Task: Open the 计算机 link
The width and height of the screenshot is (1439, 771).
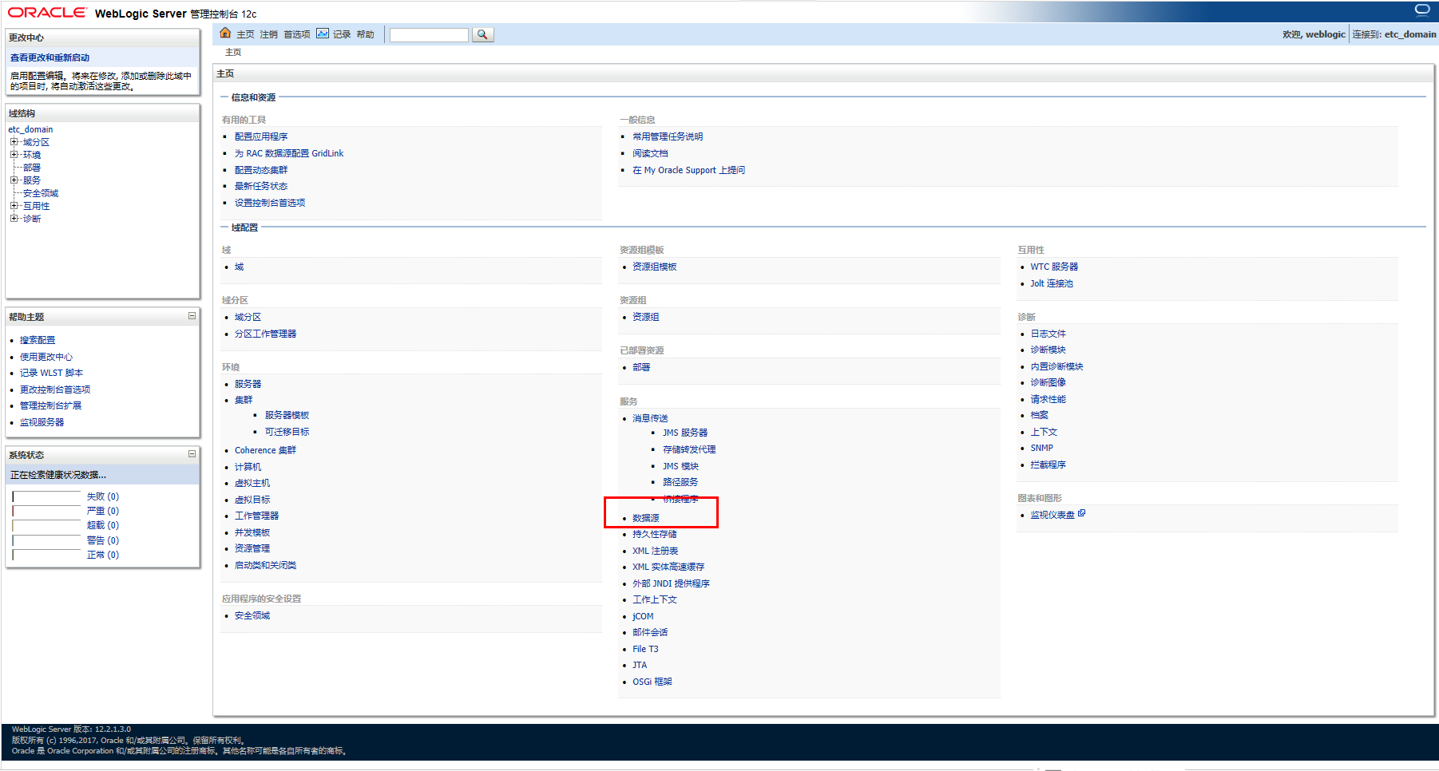Action: (x=248, y=467)
